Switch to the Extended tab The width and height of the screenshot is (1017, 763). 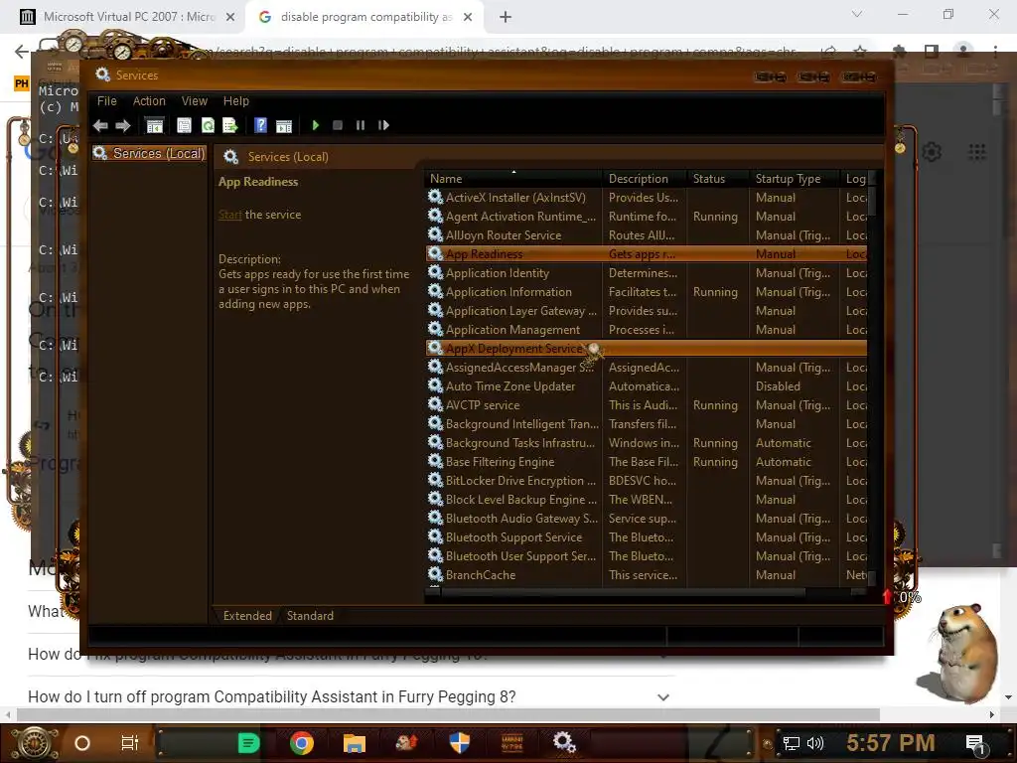[247, 616]
